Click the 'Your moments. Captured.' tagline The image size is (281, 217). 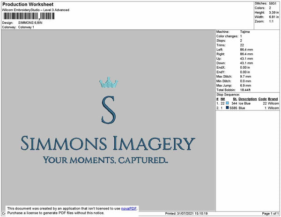(105, 160)
